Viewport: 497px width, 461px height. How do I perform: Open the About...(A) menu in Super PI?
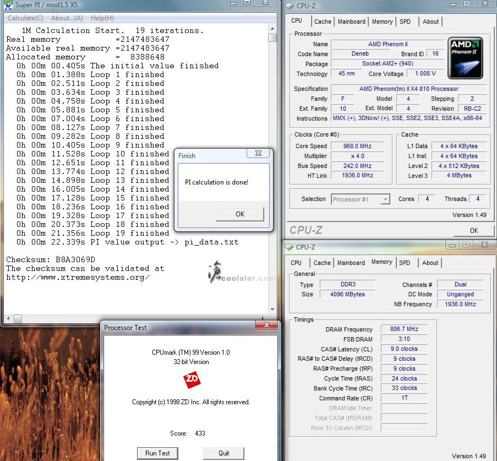tap(67, 18)
